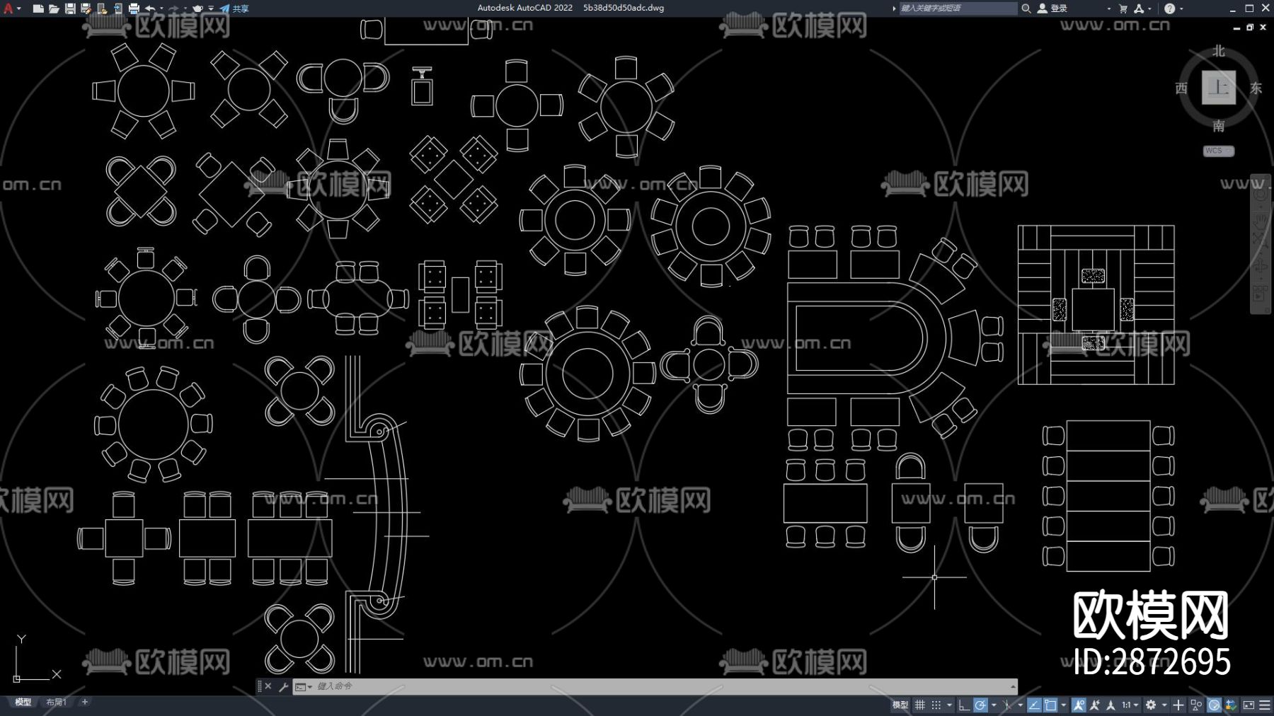Click the Save As icon
The height and width of the screenshot is (716, 1274).
[x=86, y=8]
